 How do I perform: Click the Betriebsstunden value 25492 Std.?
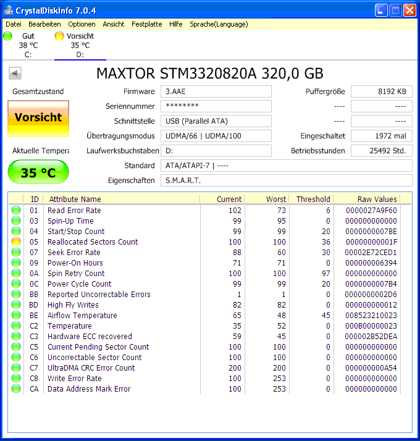tap(382, 151)
